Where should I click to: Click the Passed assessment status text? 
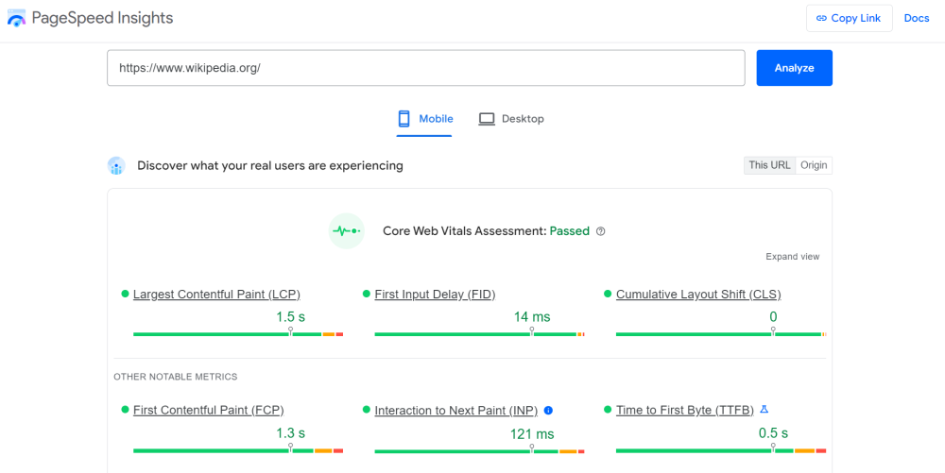pyautogui.click(x=570, y=231)
